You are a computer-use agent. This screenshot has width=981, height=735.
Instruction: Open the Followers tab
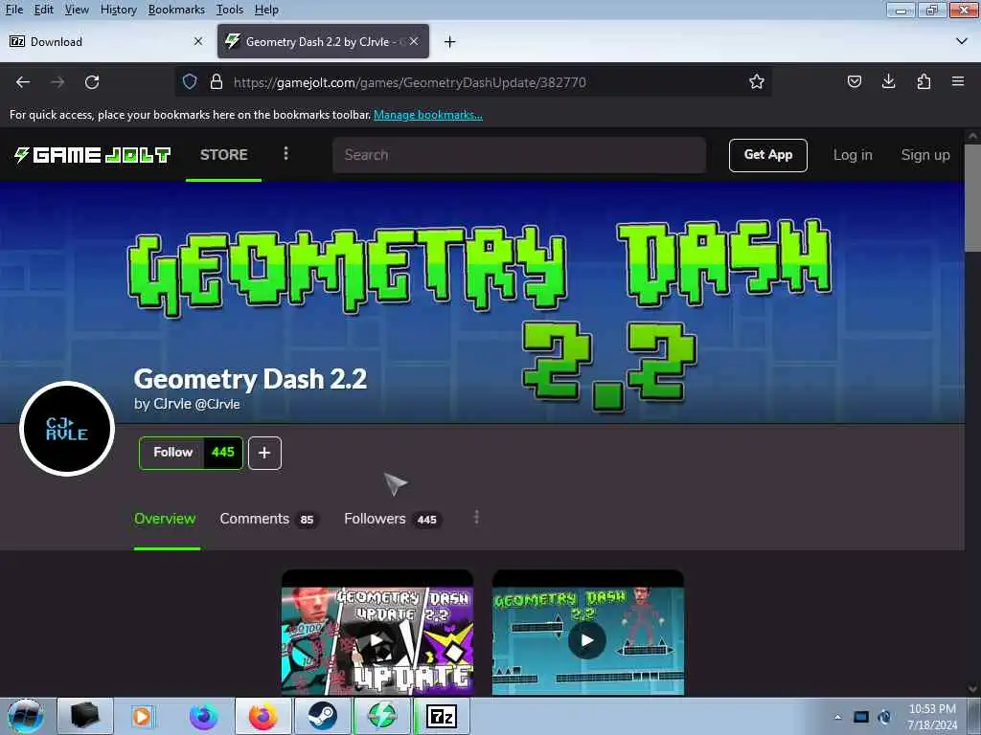pos(394,519)
